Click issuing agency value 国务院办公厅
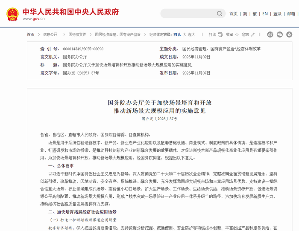This screenshot has height=231, width=299. (75, 57)
